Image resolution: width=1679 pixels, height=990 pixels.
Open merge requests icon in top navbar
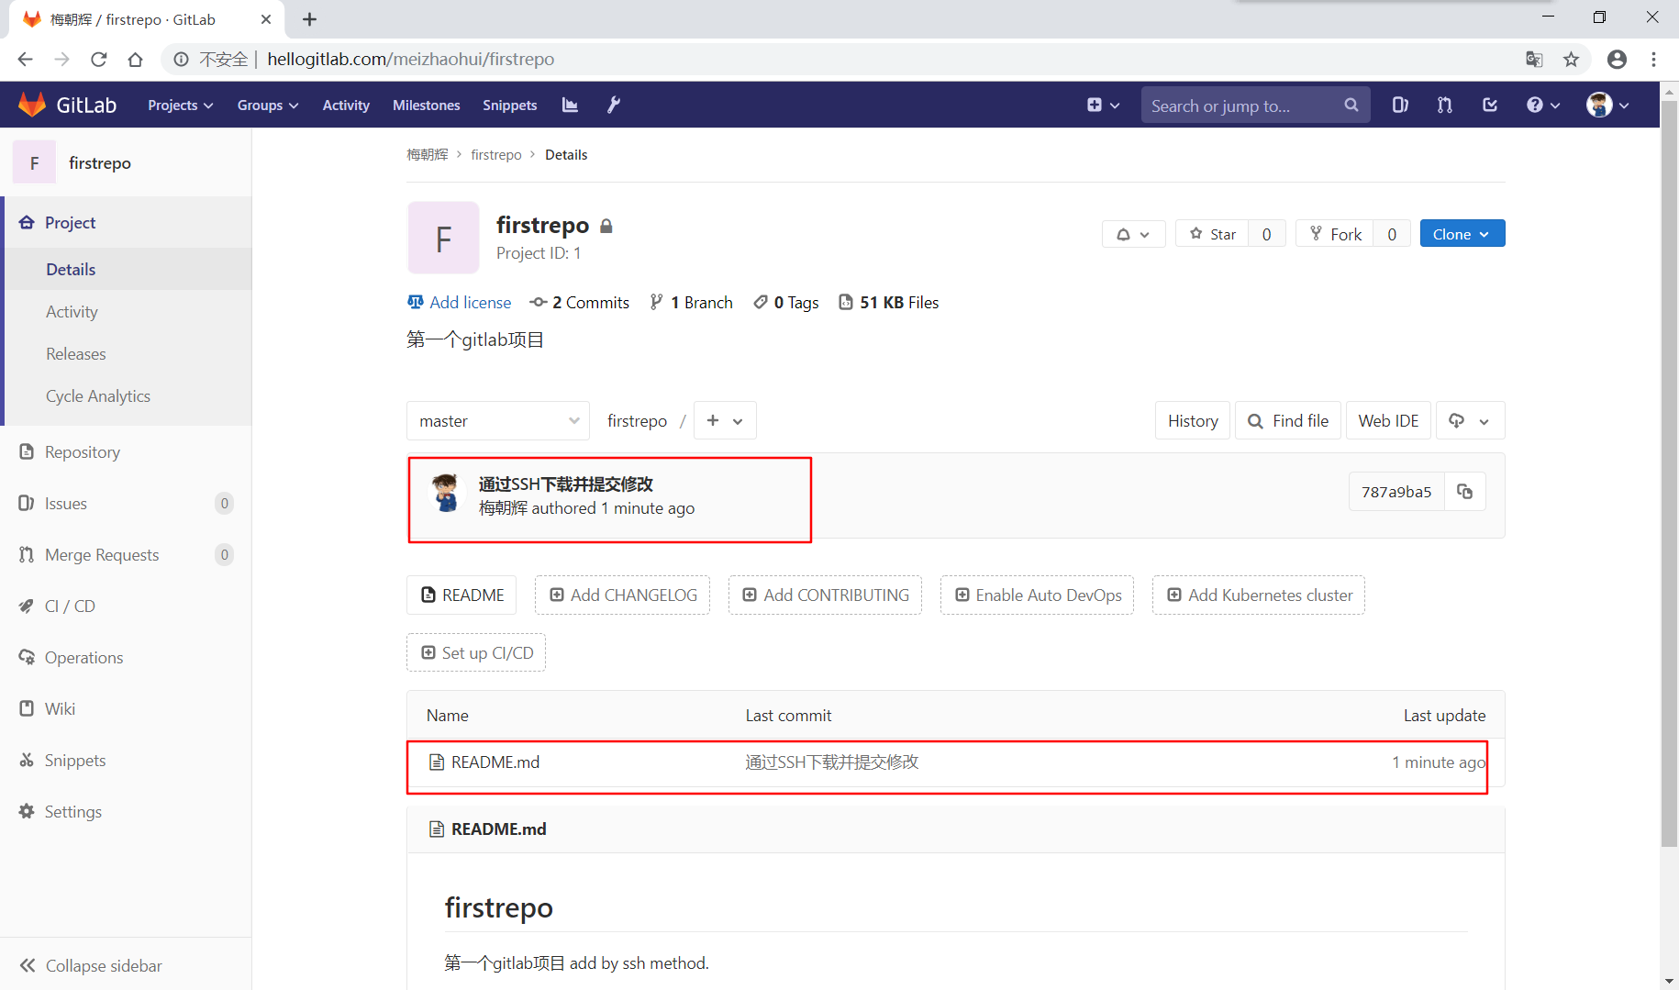click(1445, 105)
